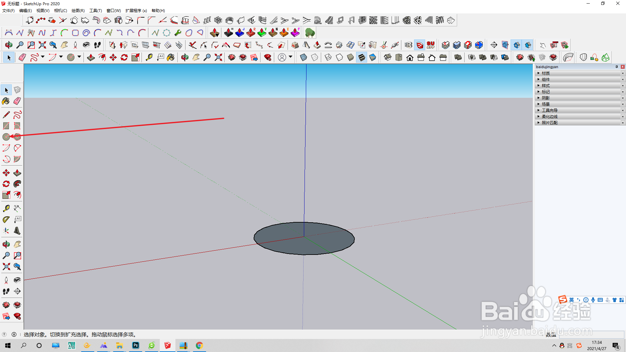This screenshot has width=626, height=352.
Task: Choose the Tape Measure tool in left toolbar
Action: pos(6,208)
